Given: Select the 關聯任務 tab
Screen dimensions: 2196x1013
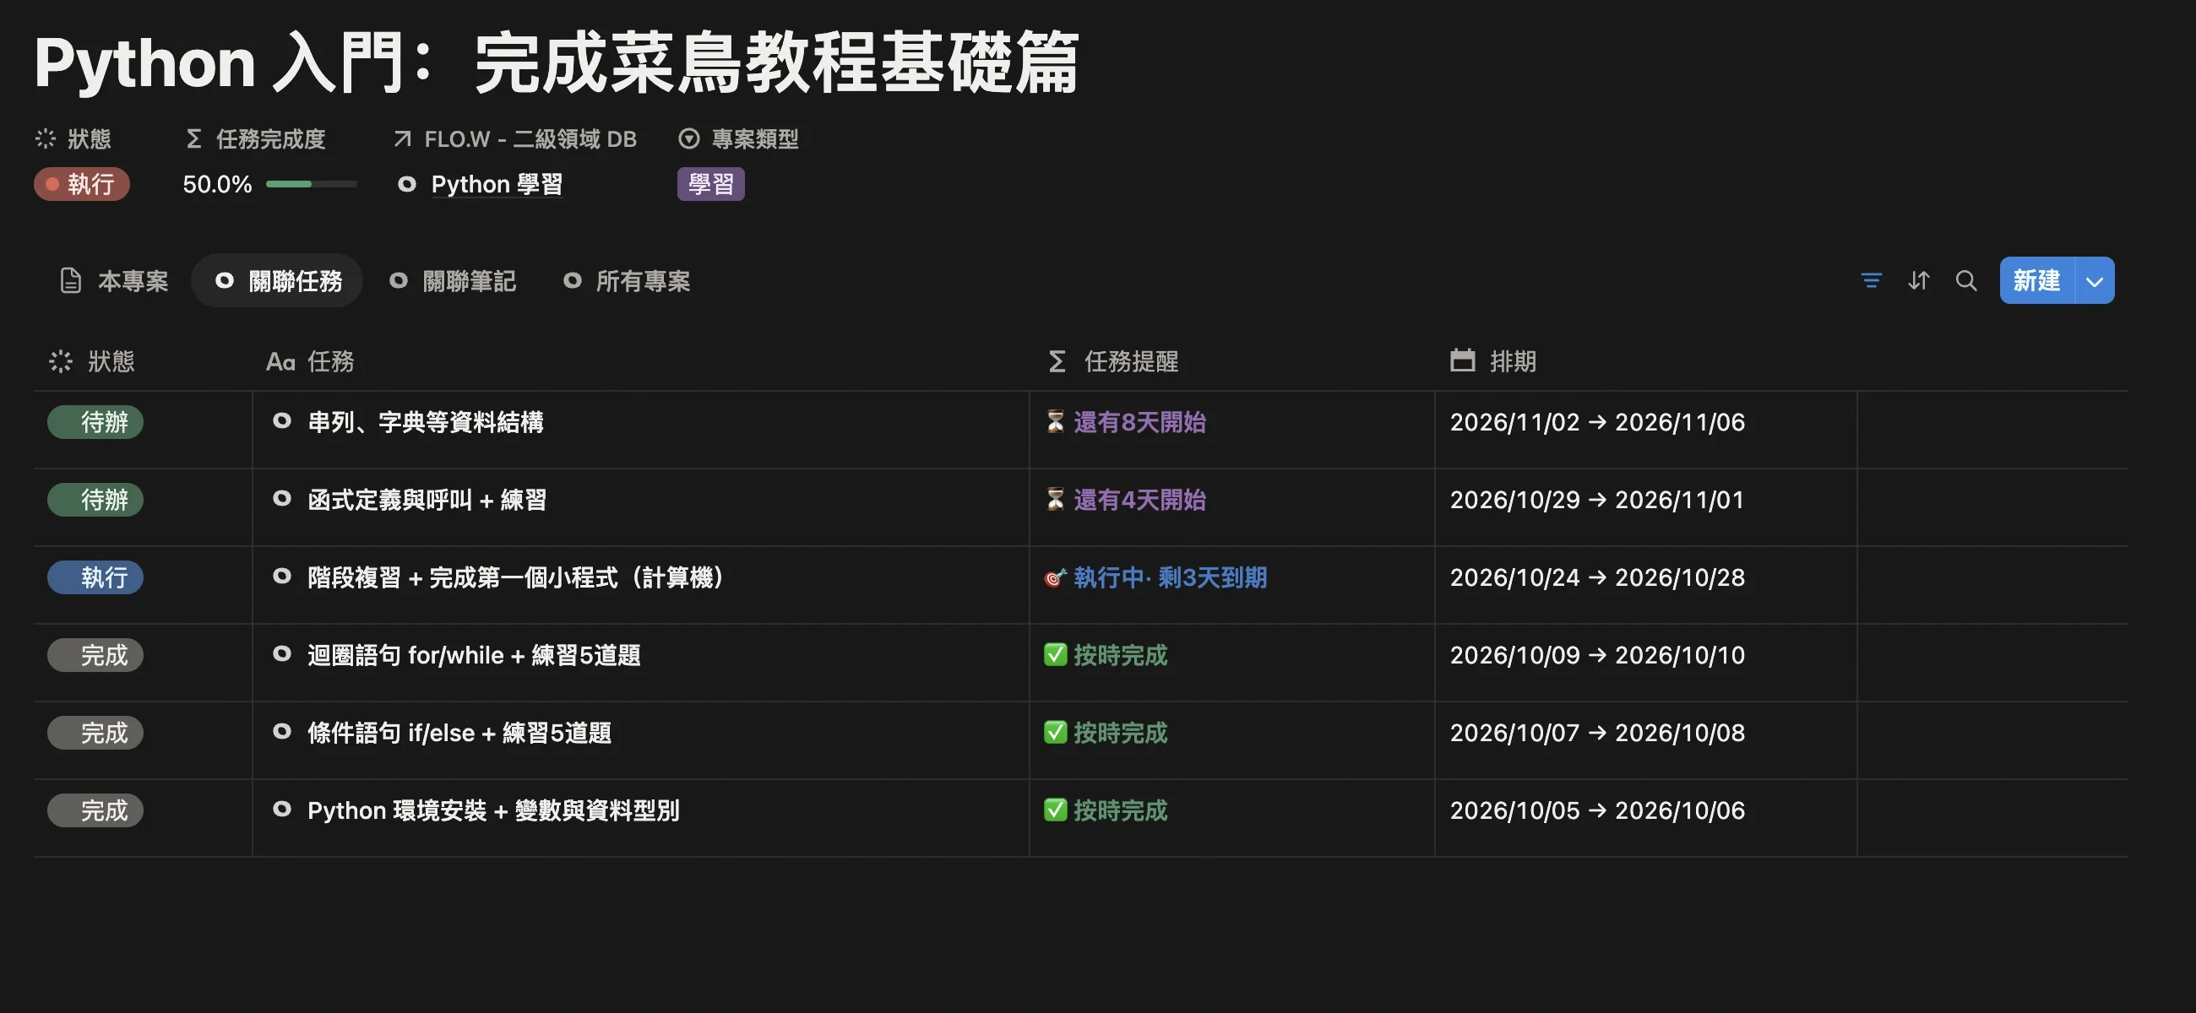Looking at the screenshot, I should pos(277,280).
